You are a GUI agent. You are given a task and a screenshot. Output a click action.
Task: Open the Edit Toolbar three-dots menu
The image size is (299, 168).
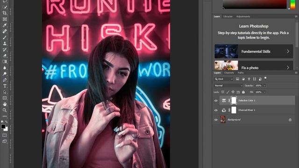(x=5, y=116)
